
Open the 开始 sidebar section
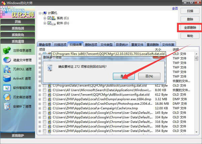point(18,22)
